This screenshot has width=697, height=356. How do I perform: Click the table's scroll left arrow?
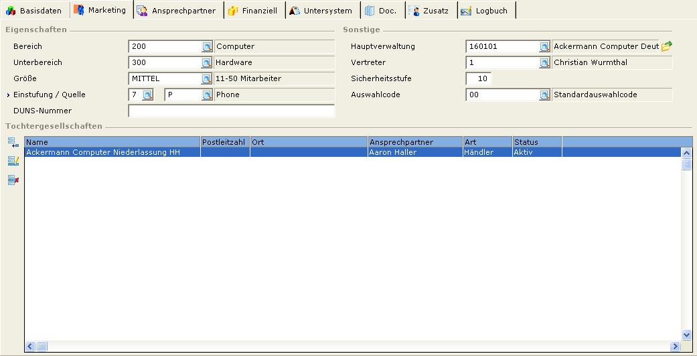pyautogui.click(x=30, y=346)
